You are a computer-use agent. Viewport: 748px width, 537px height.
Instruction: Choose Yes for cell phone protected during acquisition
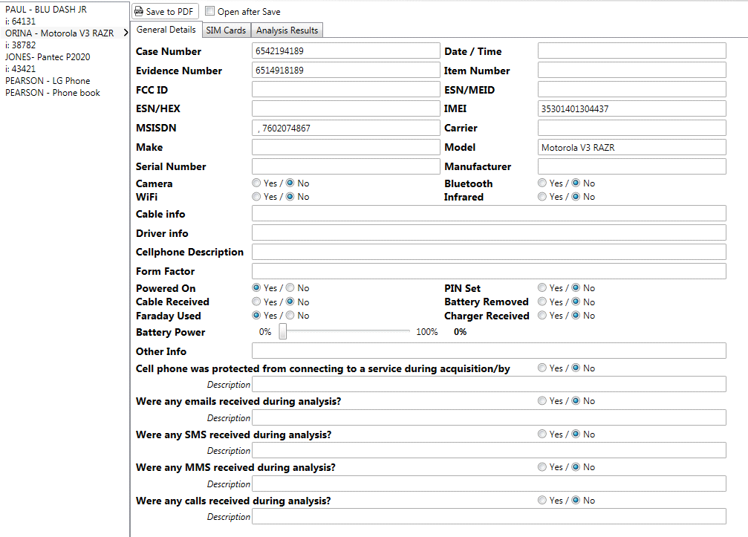tap(542, 368)
